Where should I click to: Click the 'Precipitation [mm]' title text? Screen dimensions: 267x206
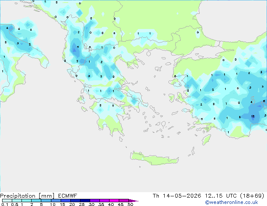coord(27,196)
